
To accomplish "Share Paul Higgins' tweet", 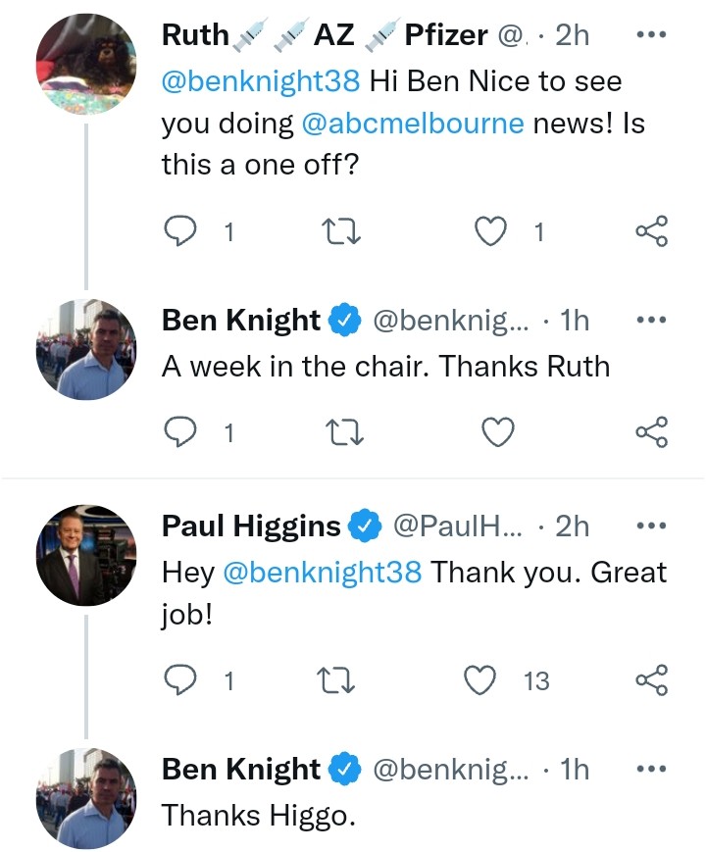I will (652, 679).
